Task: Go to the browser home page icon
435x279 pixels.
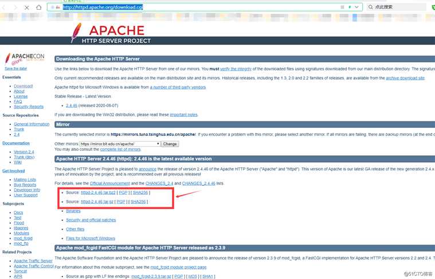Action: (39, 7)
